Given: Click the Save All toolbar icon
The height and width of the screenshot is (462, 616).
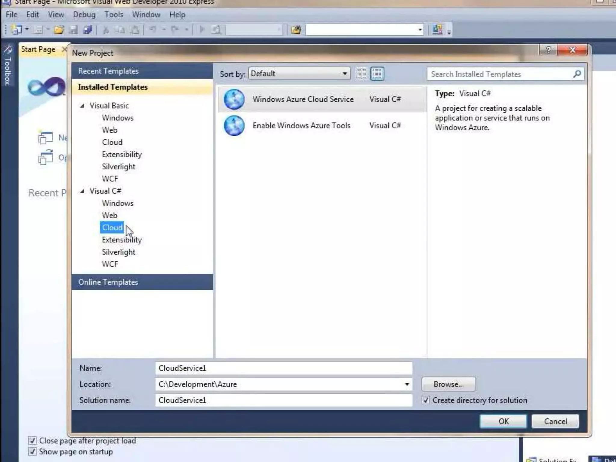Looking at the screenshot, I should (88, 29).
